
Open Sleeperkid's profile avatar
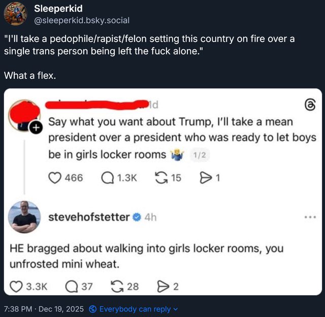tap(16, 14)
